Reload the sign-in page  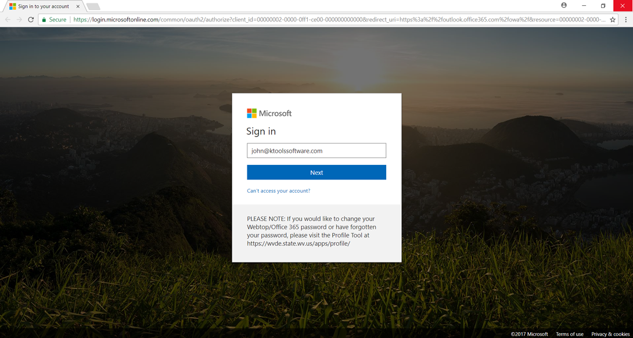31,20
